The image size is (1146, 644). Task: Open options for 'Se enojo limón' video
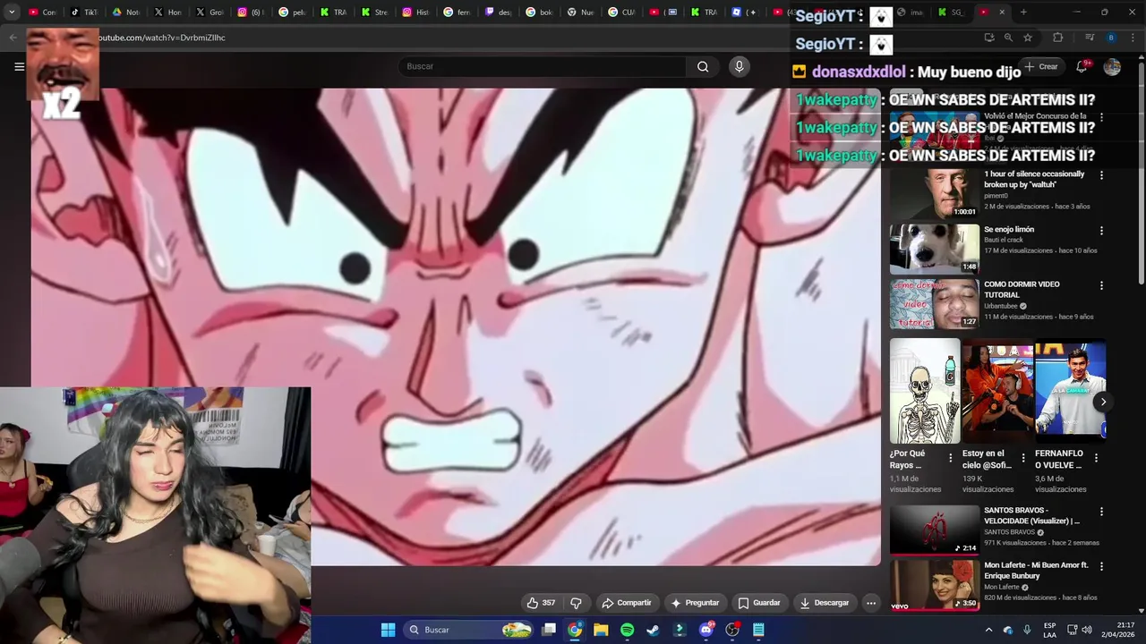point(1101,231)
